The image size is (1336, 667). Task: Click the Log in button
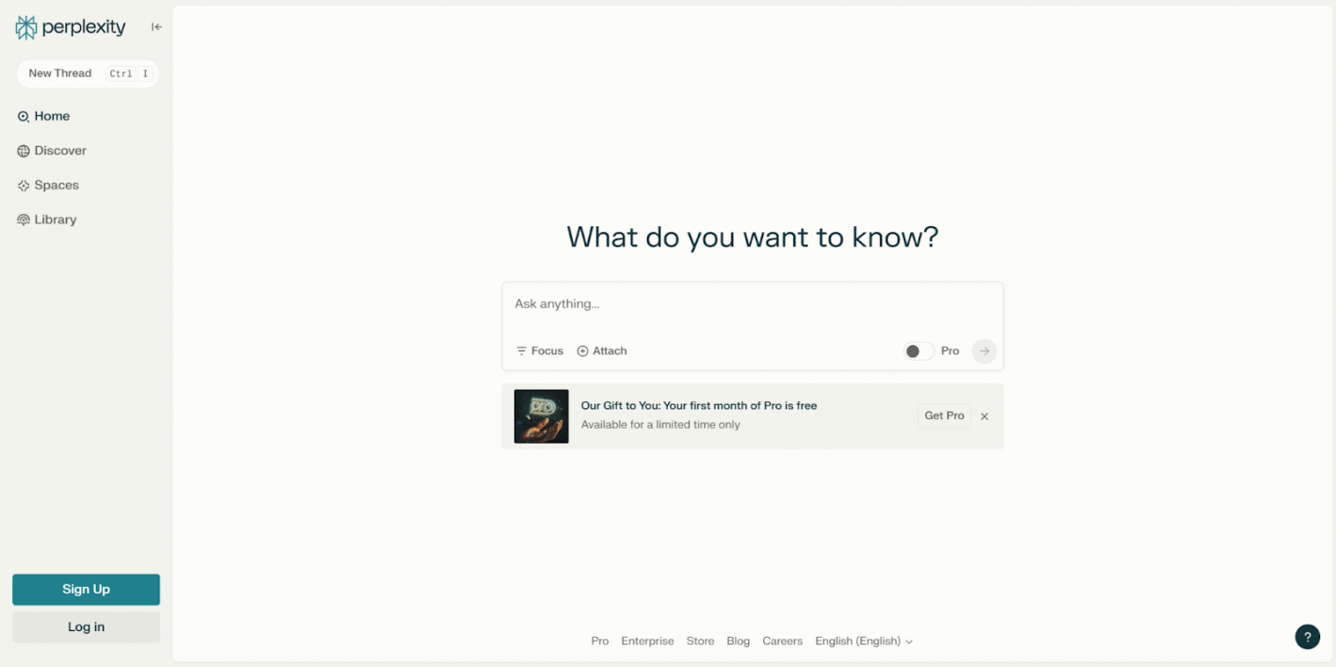pos(86,627)
